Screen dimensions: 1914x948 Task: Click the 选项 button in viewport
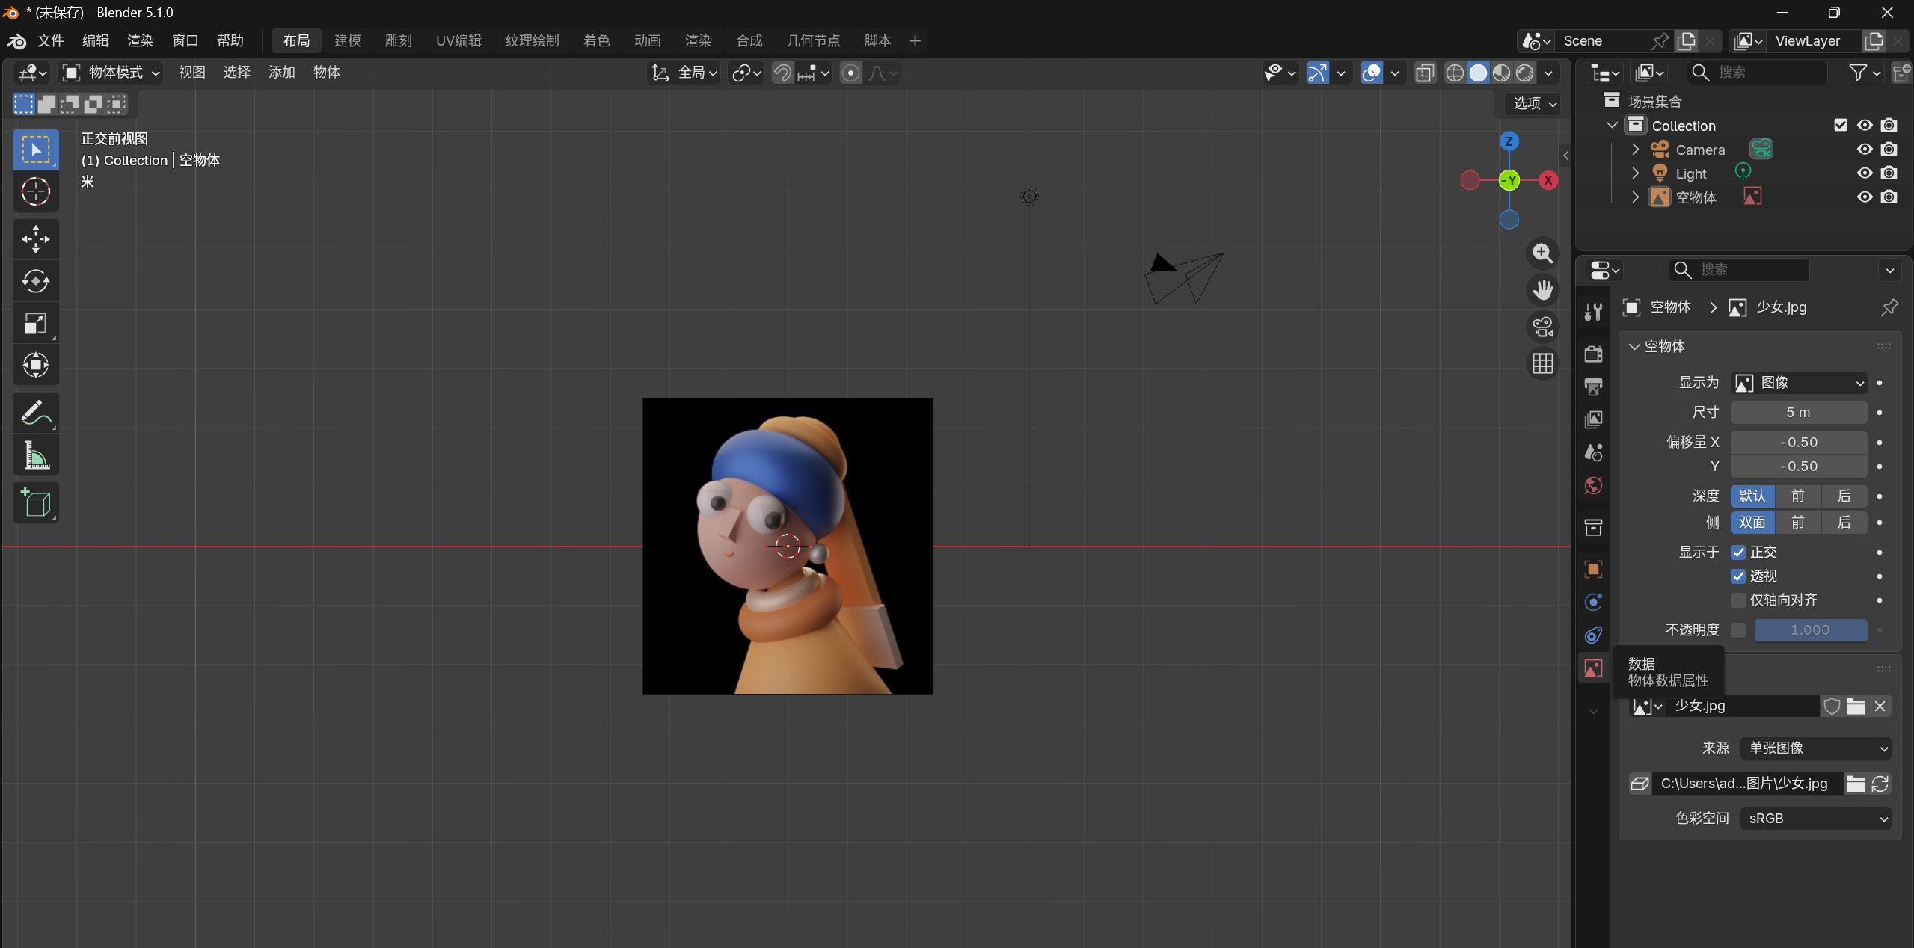(x=1533, y=103)
